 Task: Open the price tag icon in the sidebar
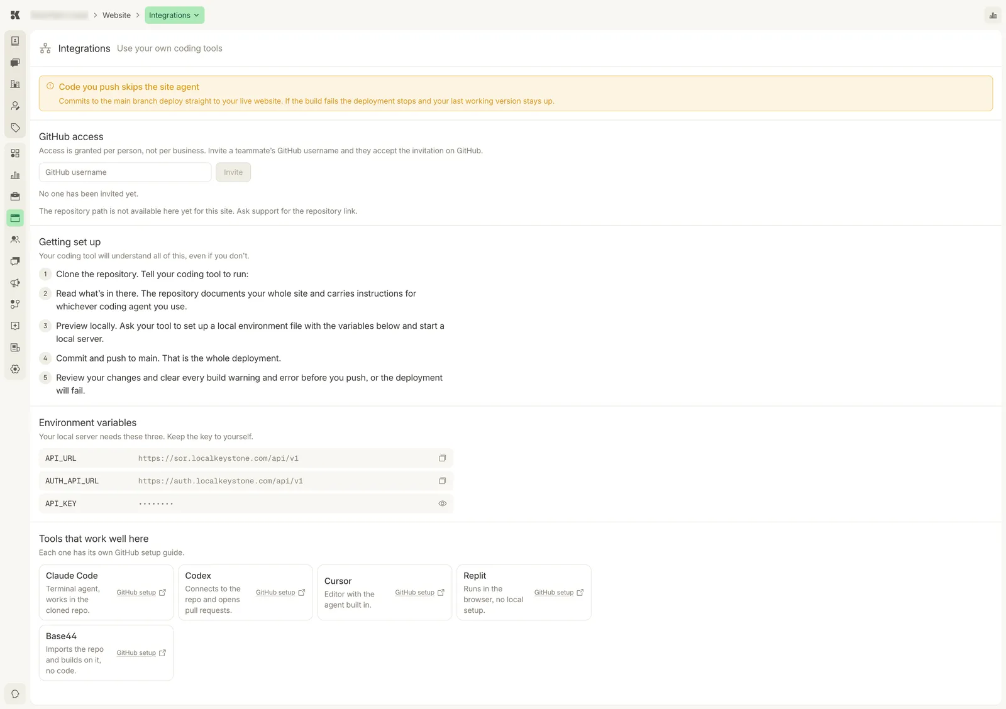[x=15, y=128]
